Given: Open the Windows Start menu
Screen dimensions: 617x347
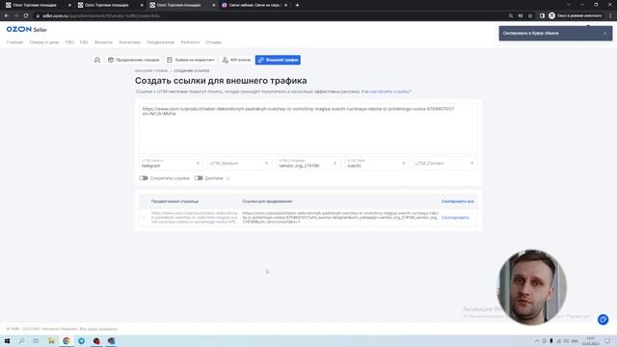Looking at the screenshot, I should pyautogui.click(x=7, y=341).
